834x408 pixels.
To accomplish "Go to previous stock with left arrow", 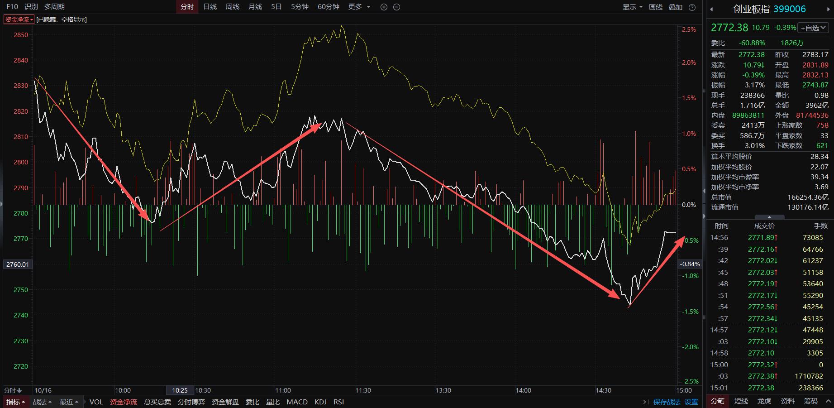I will coord(711,9).
